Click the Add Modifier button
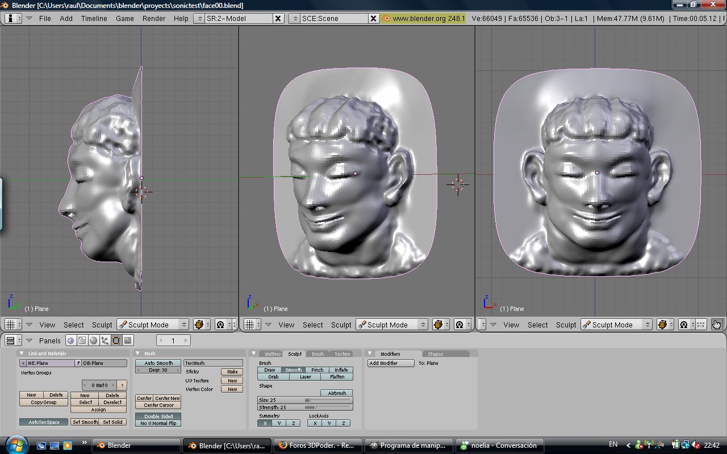This screenshot has height=454, width=727. (391, 363)
